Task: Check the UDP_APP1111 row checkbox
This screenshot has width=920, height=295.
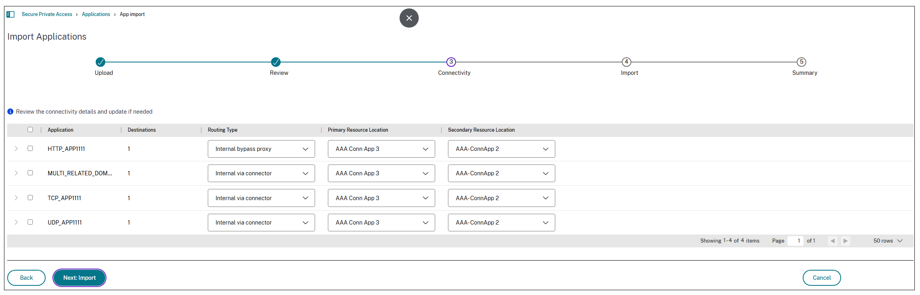Action: click(30, 222)
